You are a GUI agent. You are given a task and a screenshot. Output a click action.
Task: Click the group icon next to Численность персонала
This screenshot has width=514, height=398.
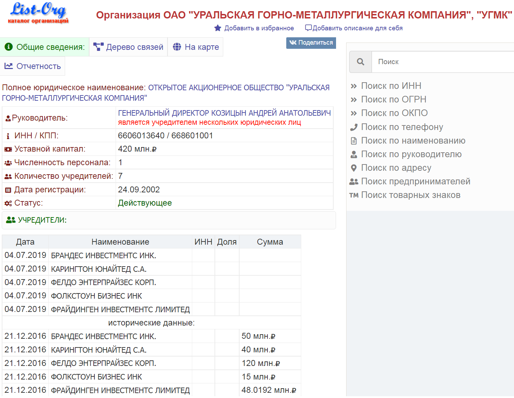pyautogui.click(x=8, y=163)
